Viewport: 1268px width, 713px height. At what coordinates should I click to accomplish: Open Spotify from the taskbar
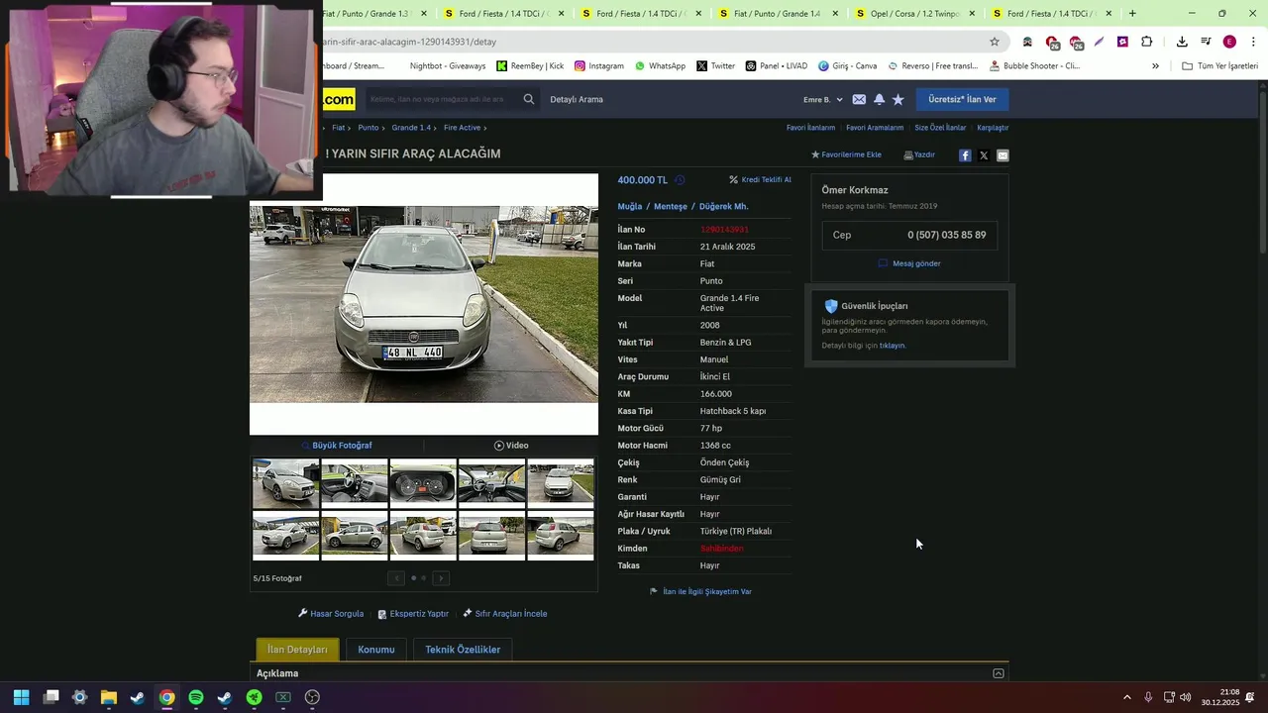pos(196,697)
